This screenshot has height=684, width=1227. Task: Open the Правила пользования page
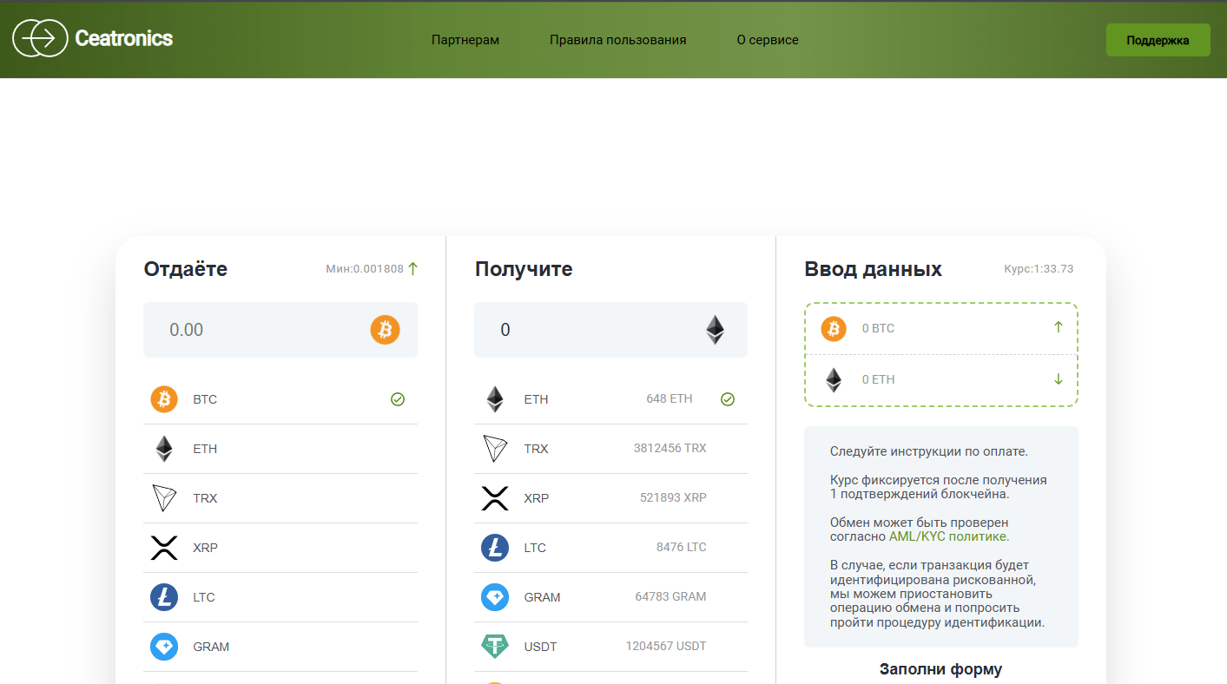click(x=618, y=40)
